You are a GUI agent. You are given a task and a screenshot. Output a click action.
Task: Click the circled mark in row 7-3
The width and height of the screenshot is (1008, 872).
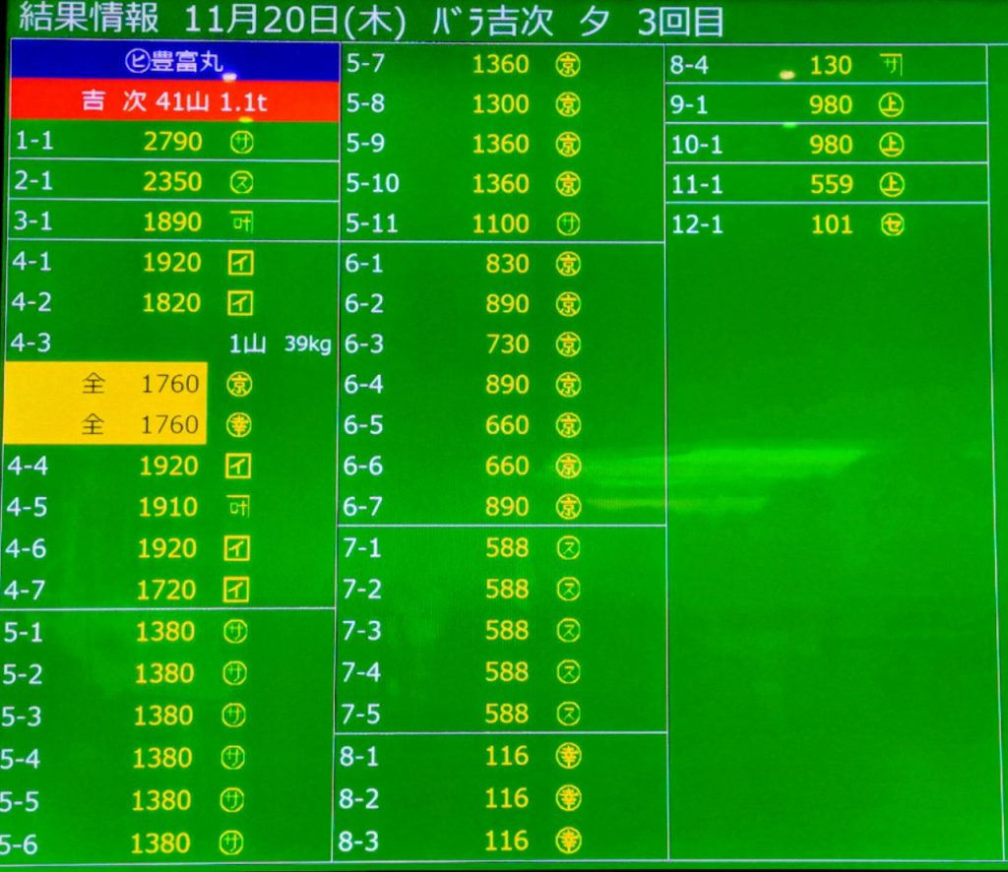tap(568, 630)
